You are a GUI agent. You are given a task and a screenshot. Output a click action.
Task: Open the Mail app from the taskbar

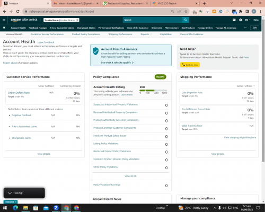[46, 208]
